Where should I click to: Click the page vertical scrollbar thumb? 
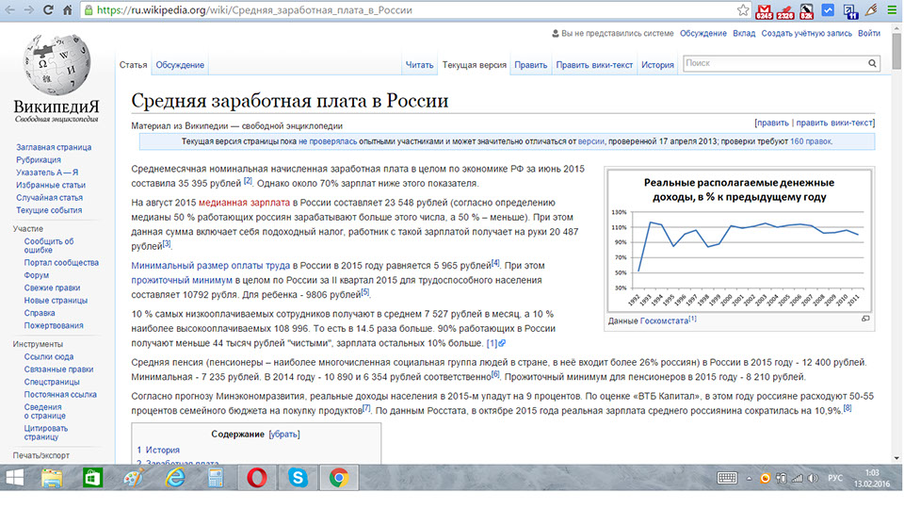tap(896, 51)
